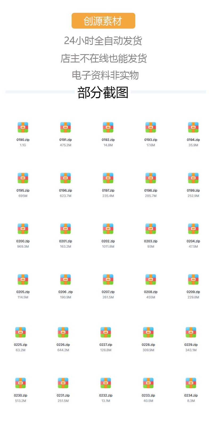
Task: Select the 0201.zip archive icon
Action: [x=65, y=229]
